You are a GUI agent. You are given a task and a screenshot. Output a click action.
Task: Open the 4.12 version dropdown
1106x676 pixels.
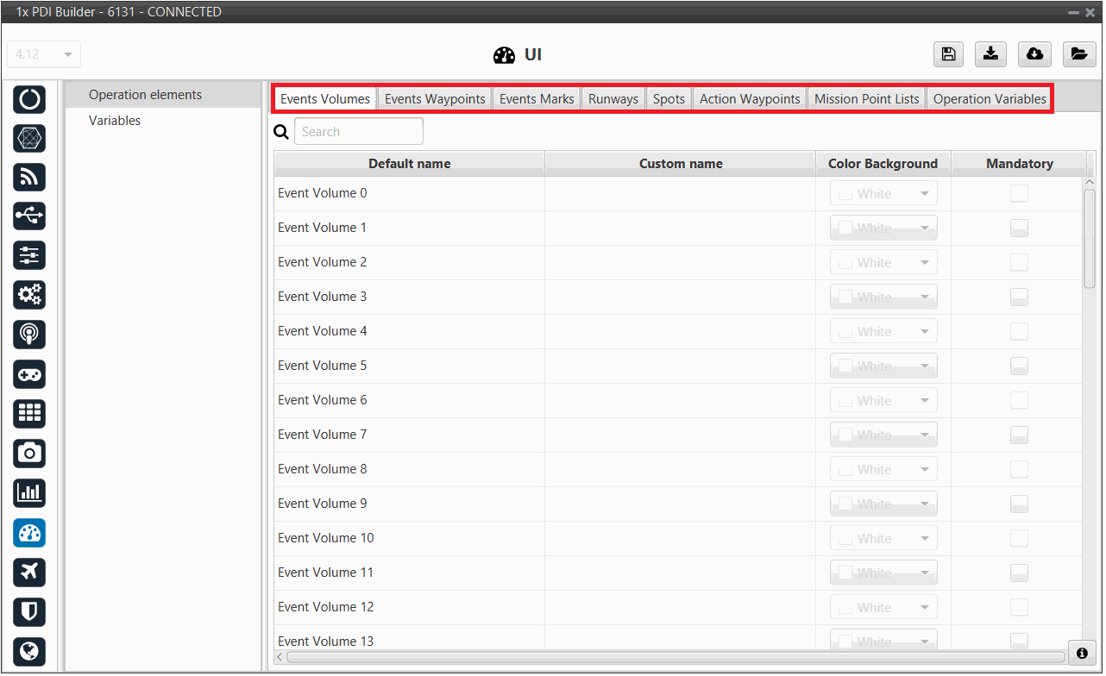[44, 54]
